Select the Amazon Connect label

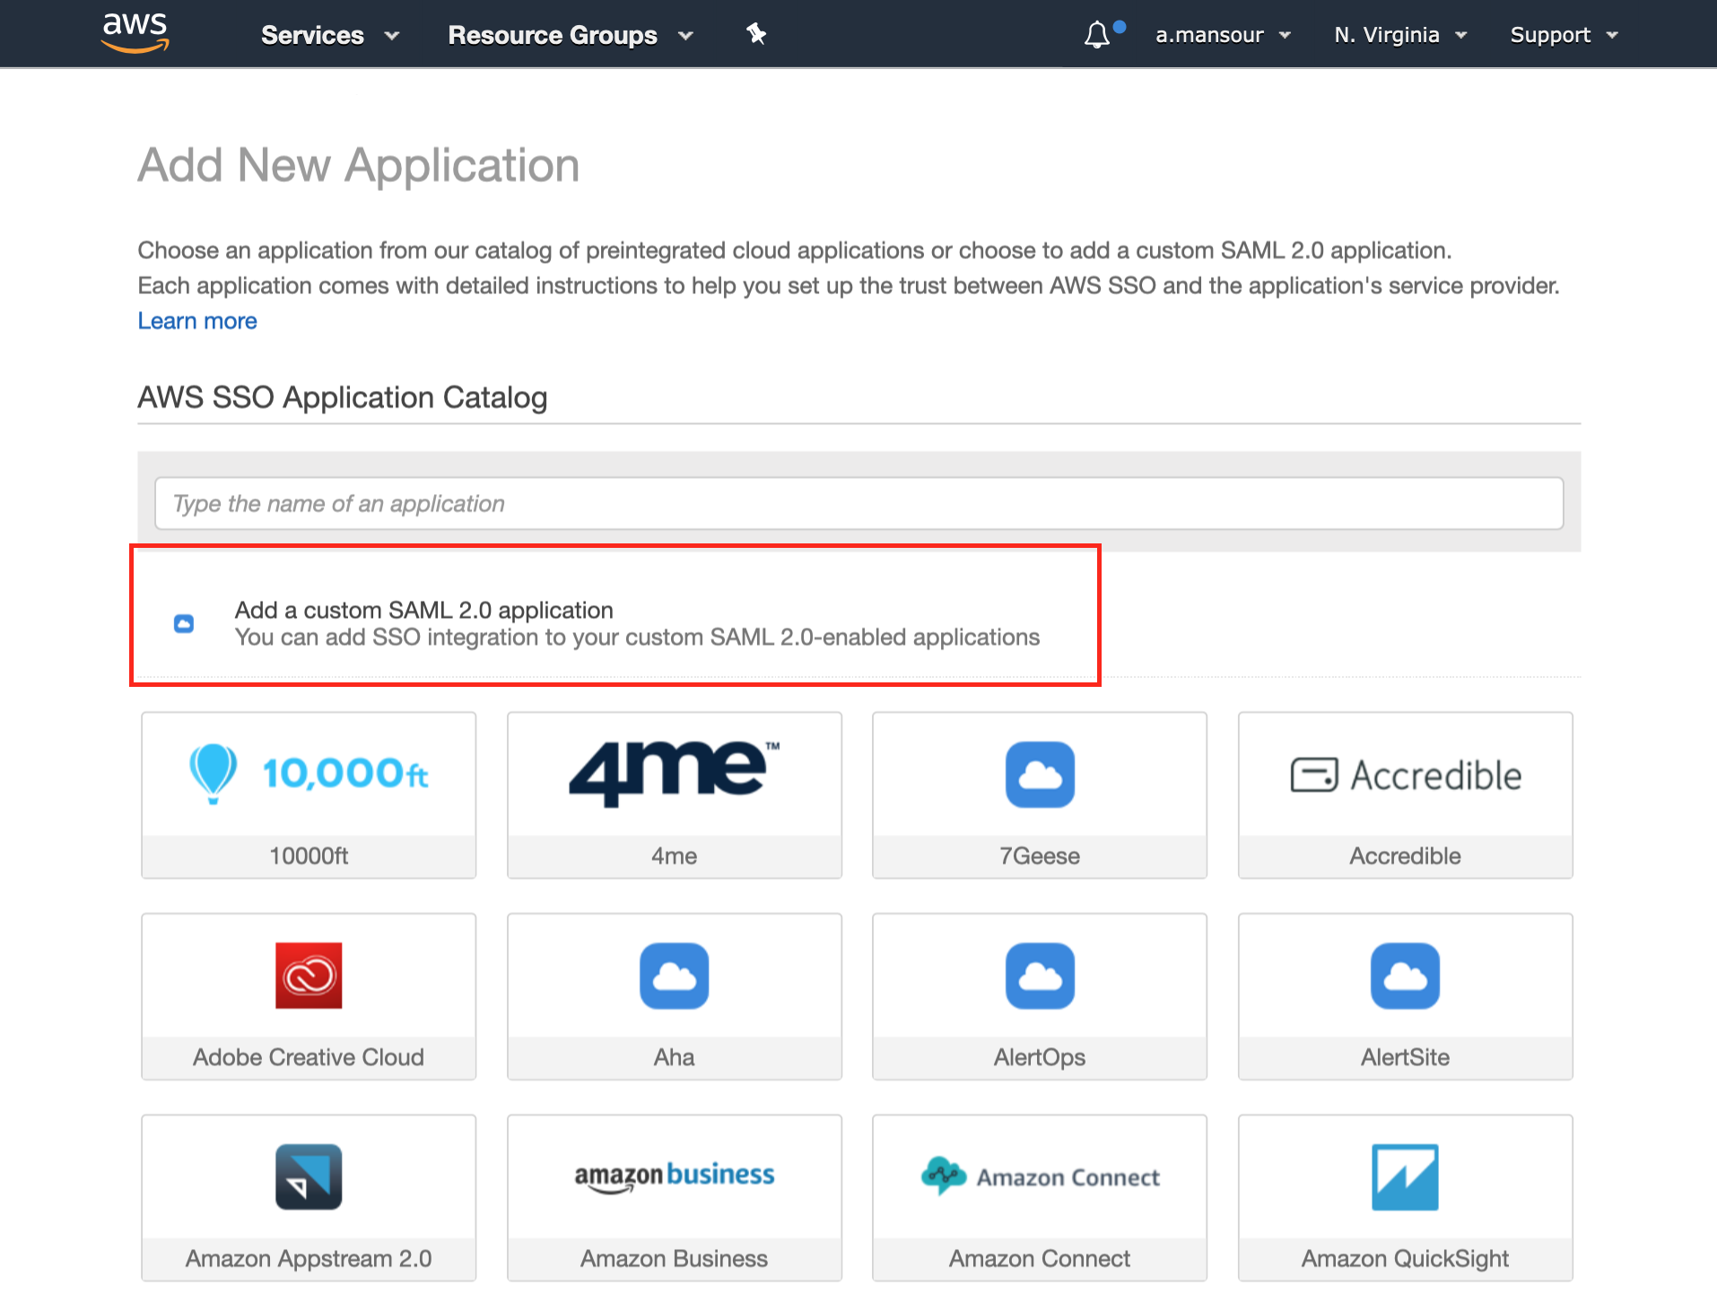click(x=1040, y=1258)
